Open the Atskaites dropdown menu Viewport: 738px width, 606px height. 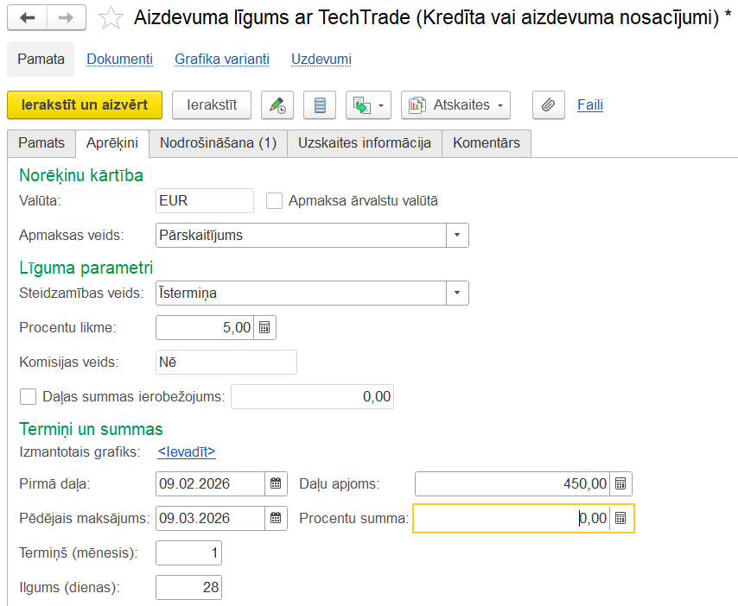click(455, 105)
